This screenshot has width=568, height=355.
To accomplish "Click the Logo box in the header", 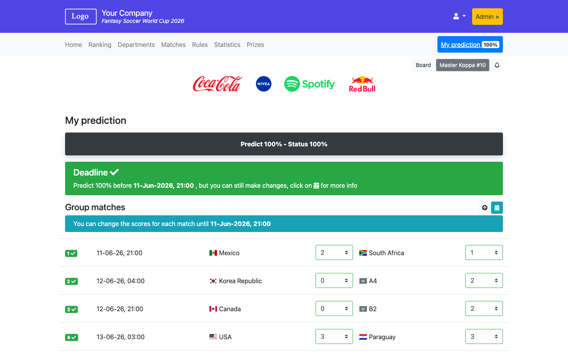I will 80,16.
